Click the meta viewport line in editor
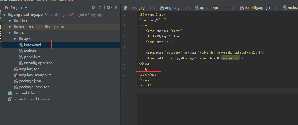The width and height of the screenshot is (298, 125). pos(205,53)
